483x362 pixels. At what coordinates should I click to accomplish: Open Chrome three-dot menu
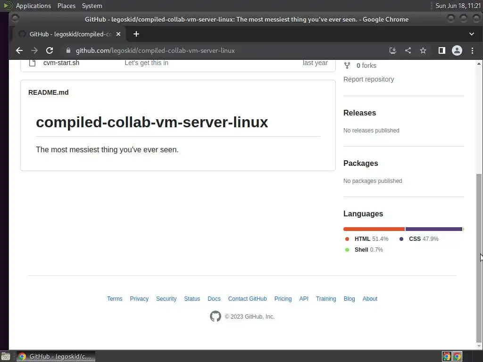pos(472,50)
